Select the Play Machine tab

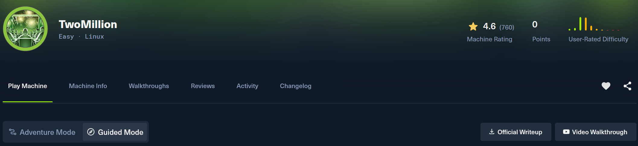pos(27,86)
